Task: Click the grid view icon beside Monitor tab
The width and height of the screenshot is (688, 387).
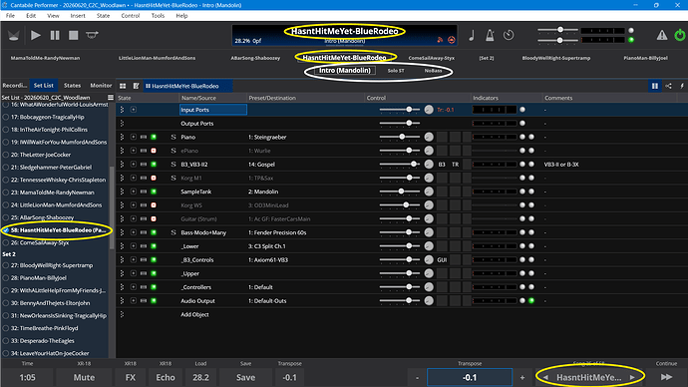Action: 123,86
